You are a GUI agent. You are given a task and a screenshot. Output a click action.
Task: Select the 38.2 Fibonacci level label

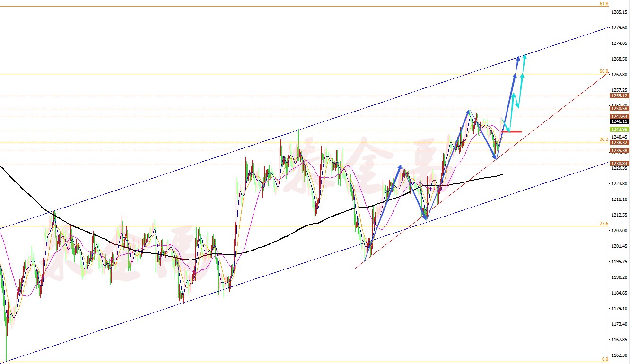[604, 139]
